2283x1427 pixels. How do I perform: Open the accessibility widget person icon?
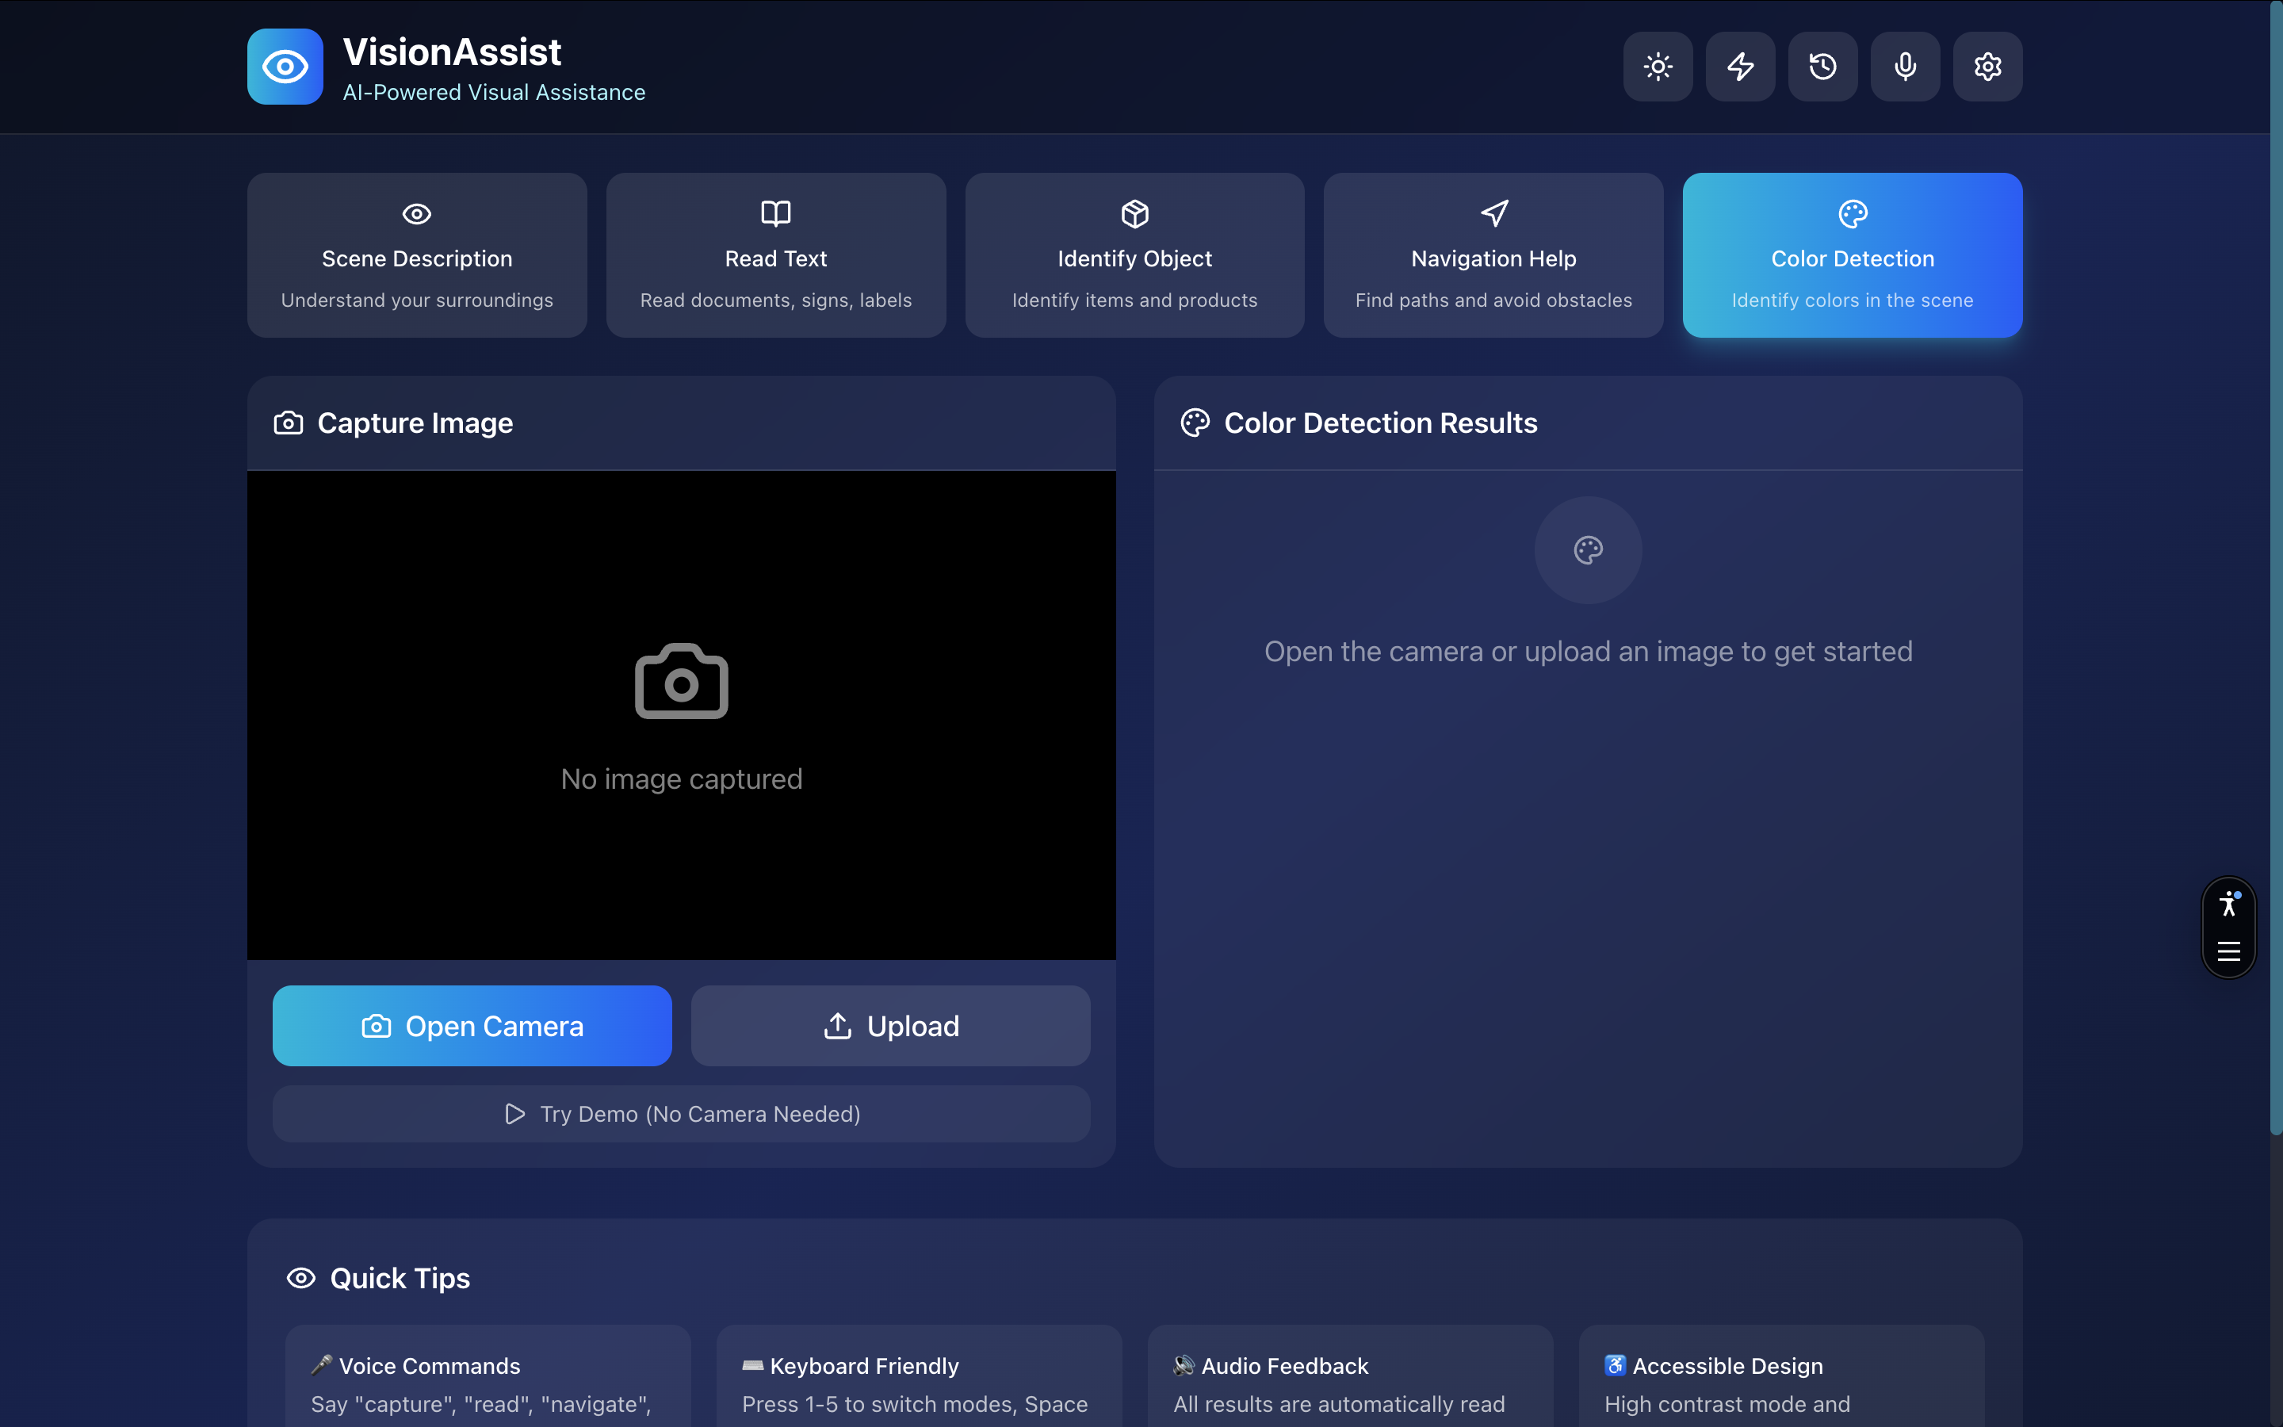2228,903
